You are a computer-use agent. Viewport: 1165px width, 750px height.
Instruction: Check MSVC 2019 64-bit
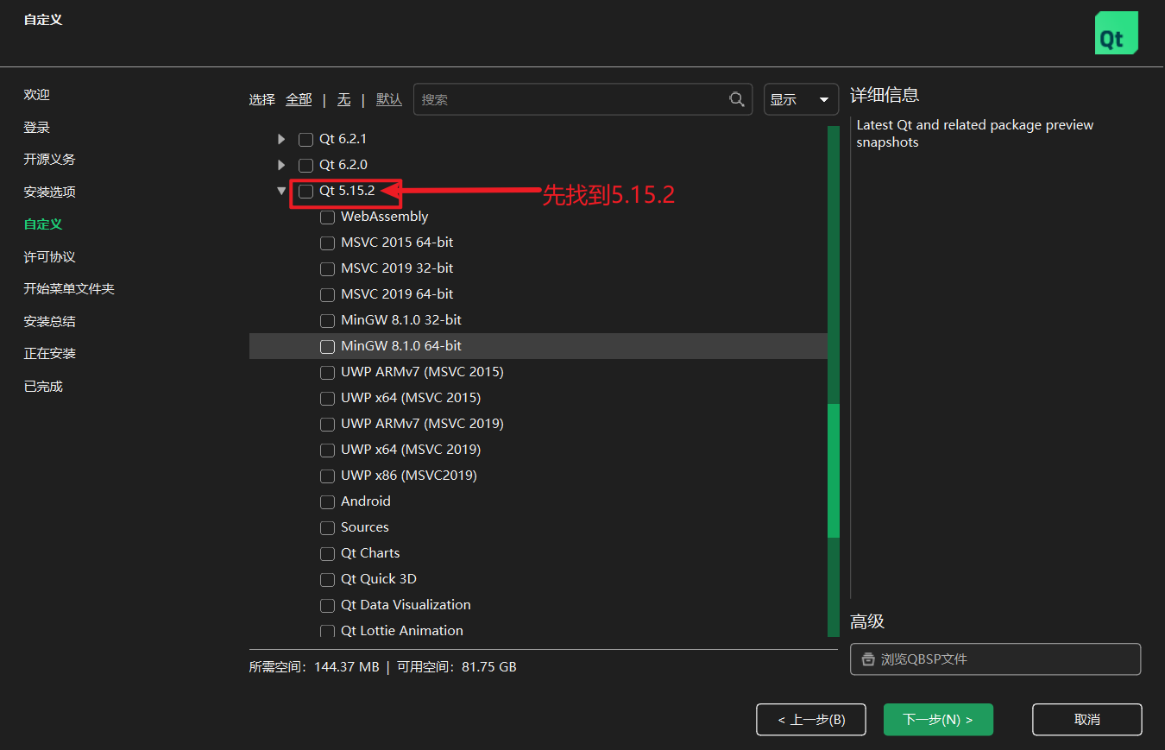coord(327,295)
